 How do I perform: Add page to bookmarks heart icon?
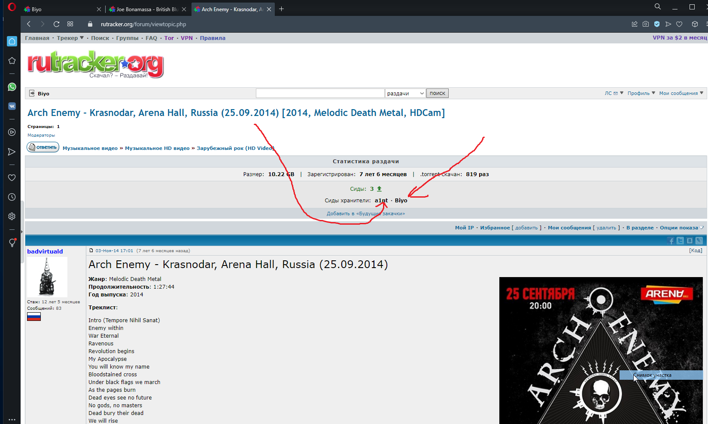click(679, 24)
